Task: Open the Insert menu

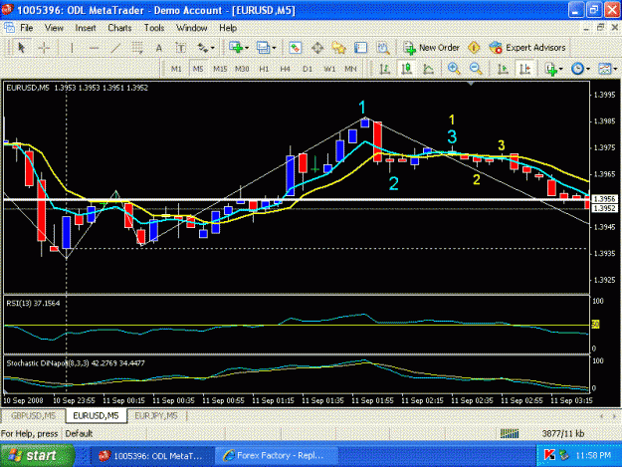Action: point(86,28)
